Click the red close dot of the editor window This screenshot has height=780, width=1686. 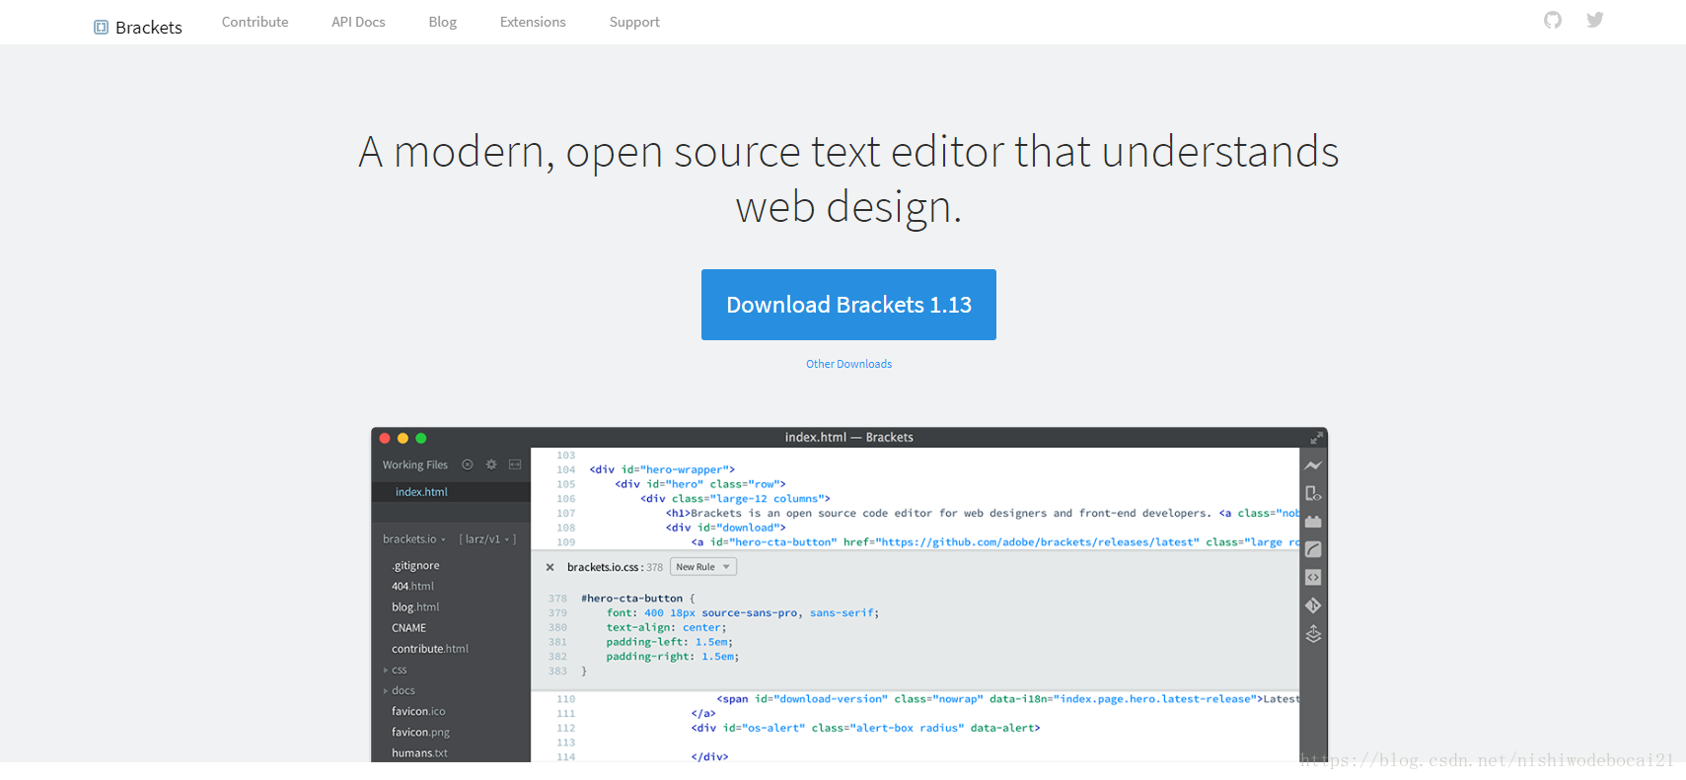[385, 438]
